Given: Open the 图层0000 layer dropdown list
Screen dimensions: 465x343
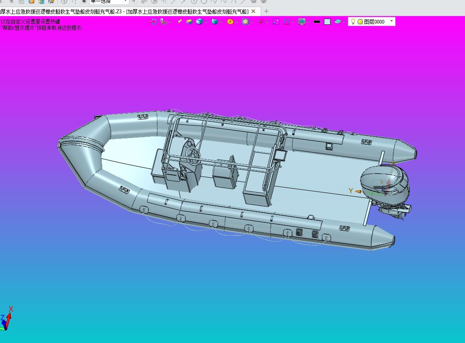Looking at the screenshot, I should [391, 21].
